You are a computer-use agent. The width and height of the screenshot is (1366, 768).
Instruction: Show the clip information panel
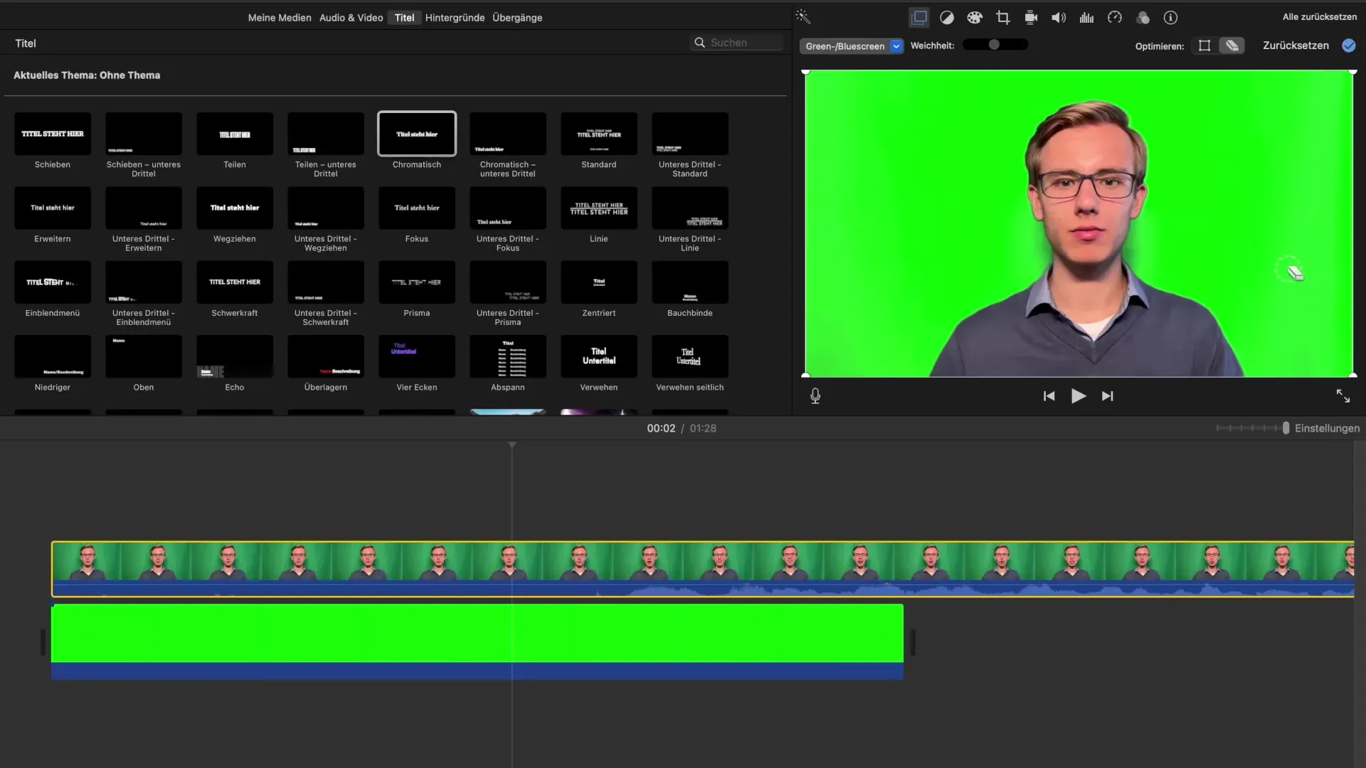pos(1170,18)
